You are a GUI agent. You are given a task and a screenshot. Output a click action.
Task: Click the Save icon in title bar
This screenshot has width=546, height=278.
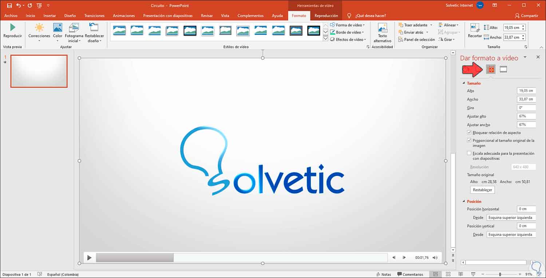click(x=9, y=5)
